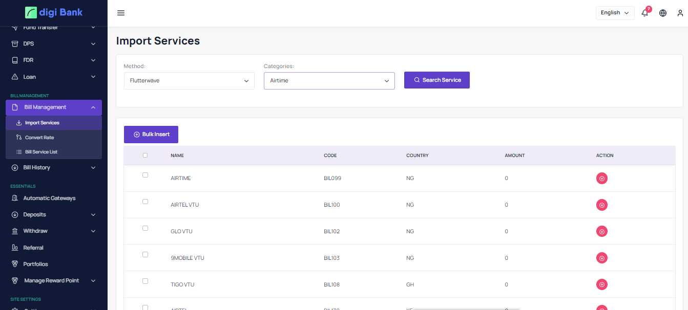
Task: Click add icon for AIRTIME row
Action: coord(601,179)
